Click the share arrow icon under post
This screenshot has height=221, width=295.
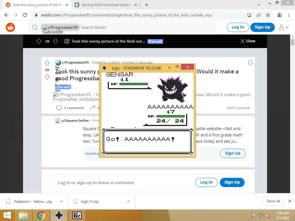coord(92,108)
